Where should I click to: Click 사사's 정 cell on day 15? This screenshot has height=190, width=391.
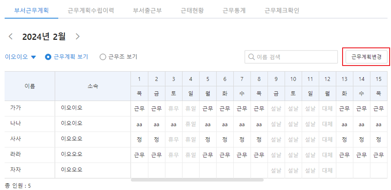click(379, 140)
